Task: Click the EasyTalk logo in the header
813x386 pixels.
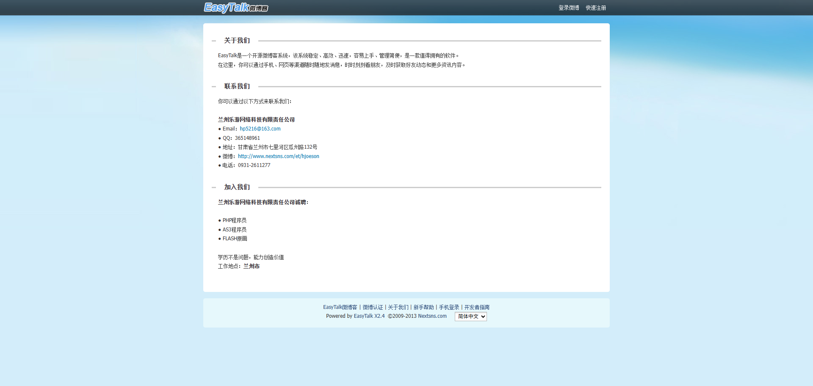Action: pos(235,8)
